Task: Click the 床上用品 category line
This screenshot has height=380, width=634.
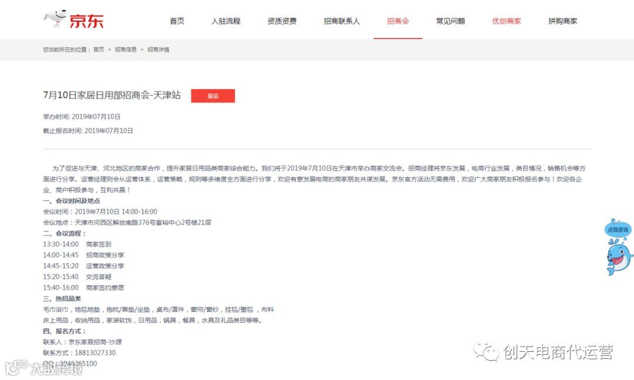Action: (153, 321)
